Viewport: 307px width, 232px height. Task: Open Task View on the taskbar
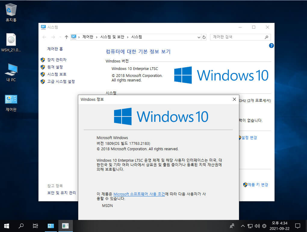(36, 226)
